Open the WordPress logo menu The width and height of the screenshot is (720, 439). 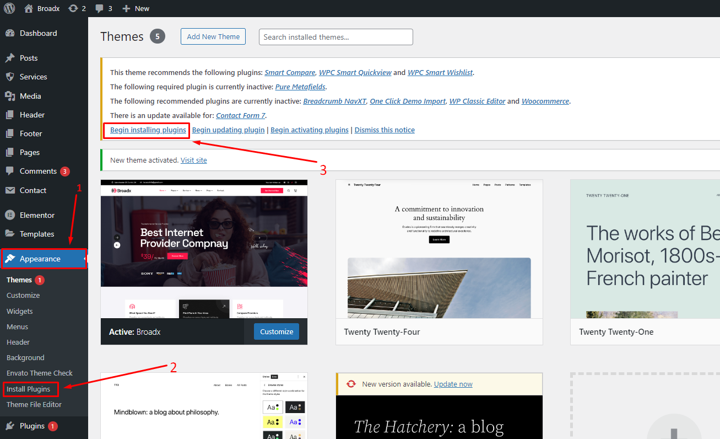pos(9,8)
